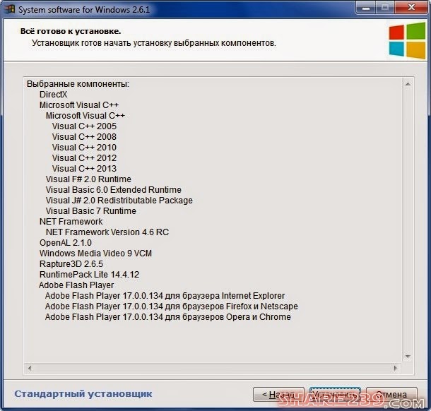Go back with the Назад button
This screenshot has height=411, width=431.
tap(278, 395)
